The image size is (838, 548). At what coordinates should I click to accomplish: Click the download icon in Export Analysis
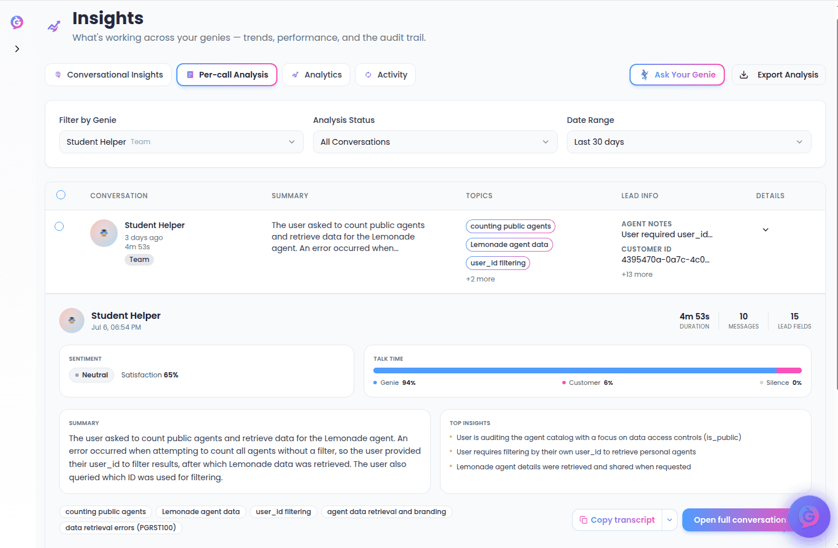(744, 75)
